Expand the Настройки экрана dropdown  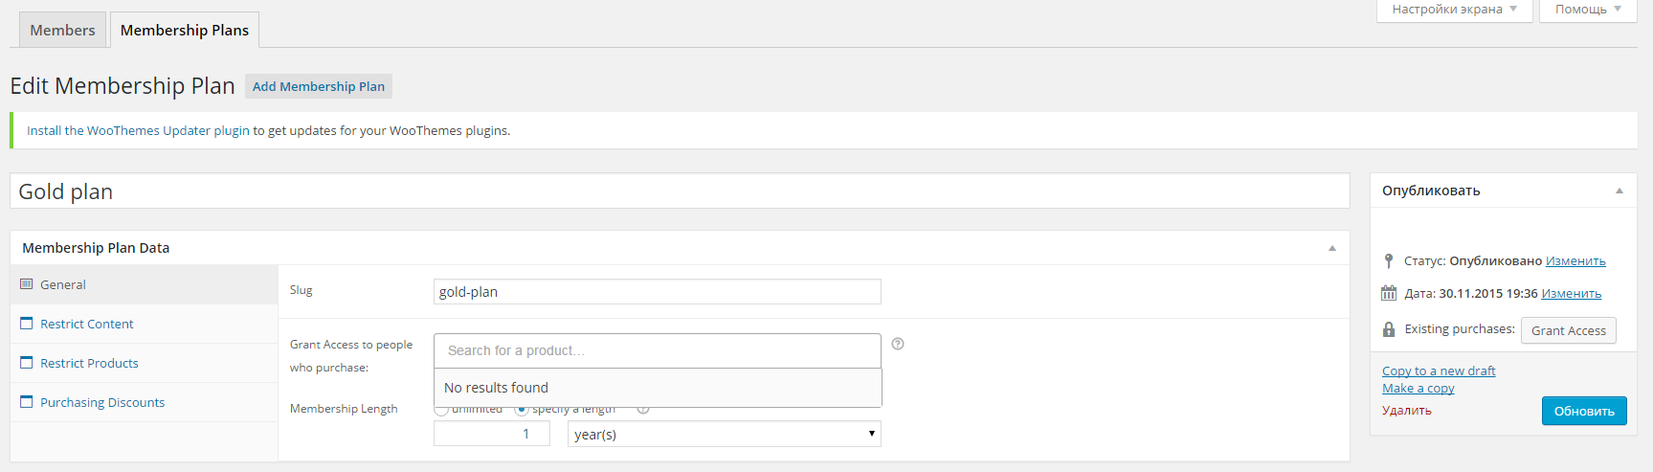(1454, 10)
